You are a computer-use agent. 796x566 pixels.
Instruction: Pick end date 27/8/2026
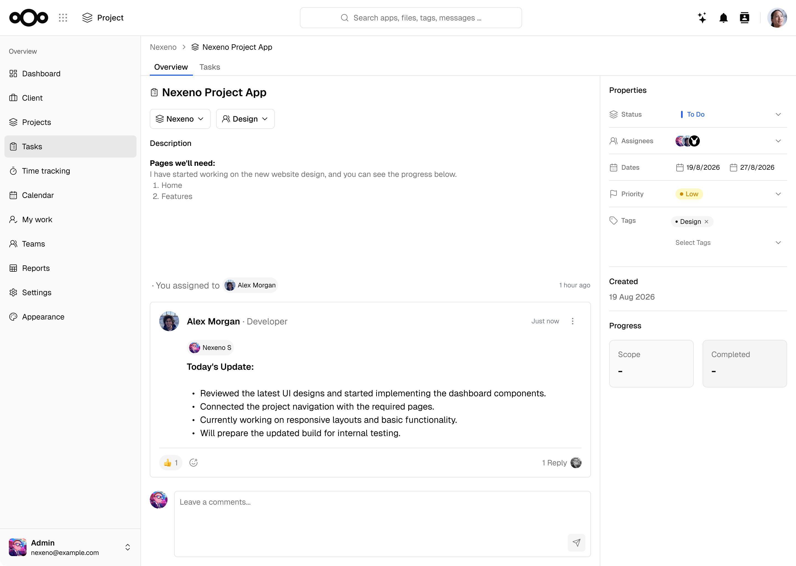(x=752, y=167)
